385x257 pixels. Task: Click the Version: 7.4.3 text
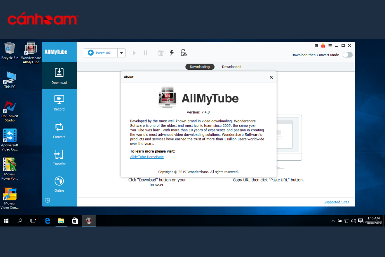pyautogui.click(x=198, y=112)
